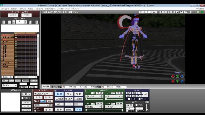The image size is (205, 115).
Task: Jump to the last frame
Action: click(37, 22)
